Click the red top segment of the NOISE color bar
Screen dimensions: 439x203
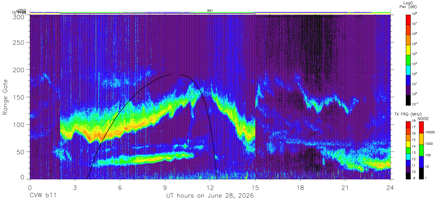pyautogui.click(x=421, y=127)
